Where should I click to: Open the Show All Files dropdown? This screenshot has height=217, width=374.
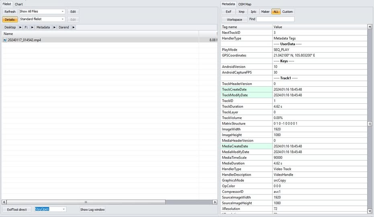click(42, 12)
